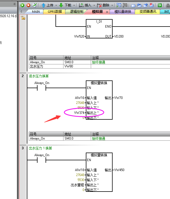170x199 pixels.
Task: Select the VW374 operand in network 2
Action: tap(80, 113)
